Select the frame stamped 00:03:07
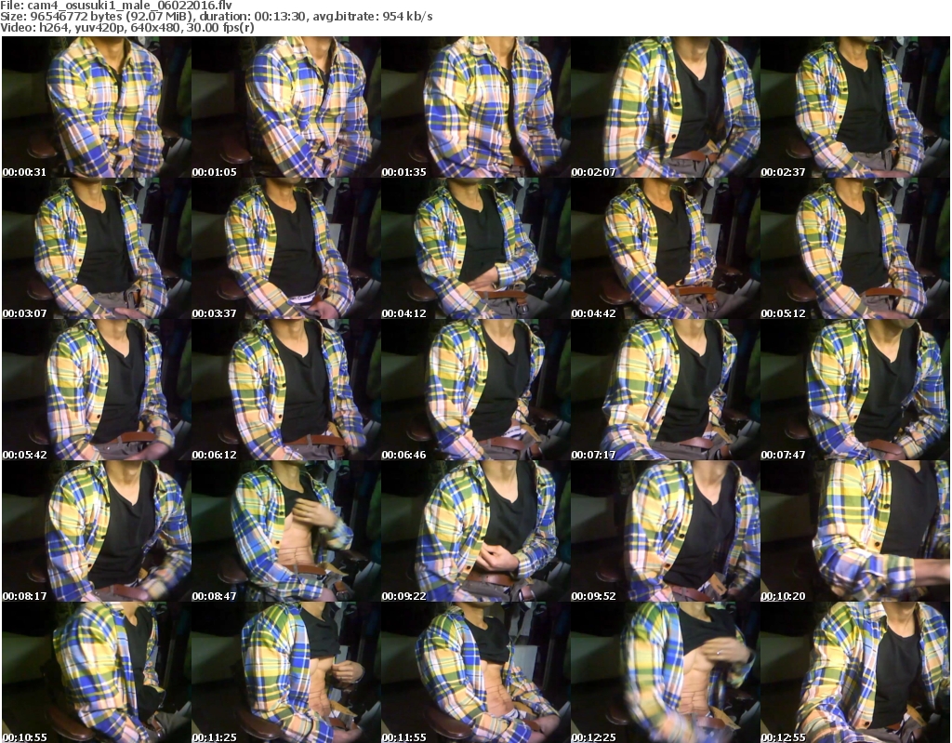The image size is (952, 743). tap(97, 248)
